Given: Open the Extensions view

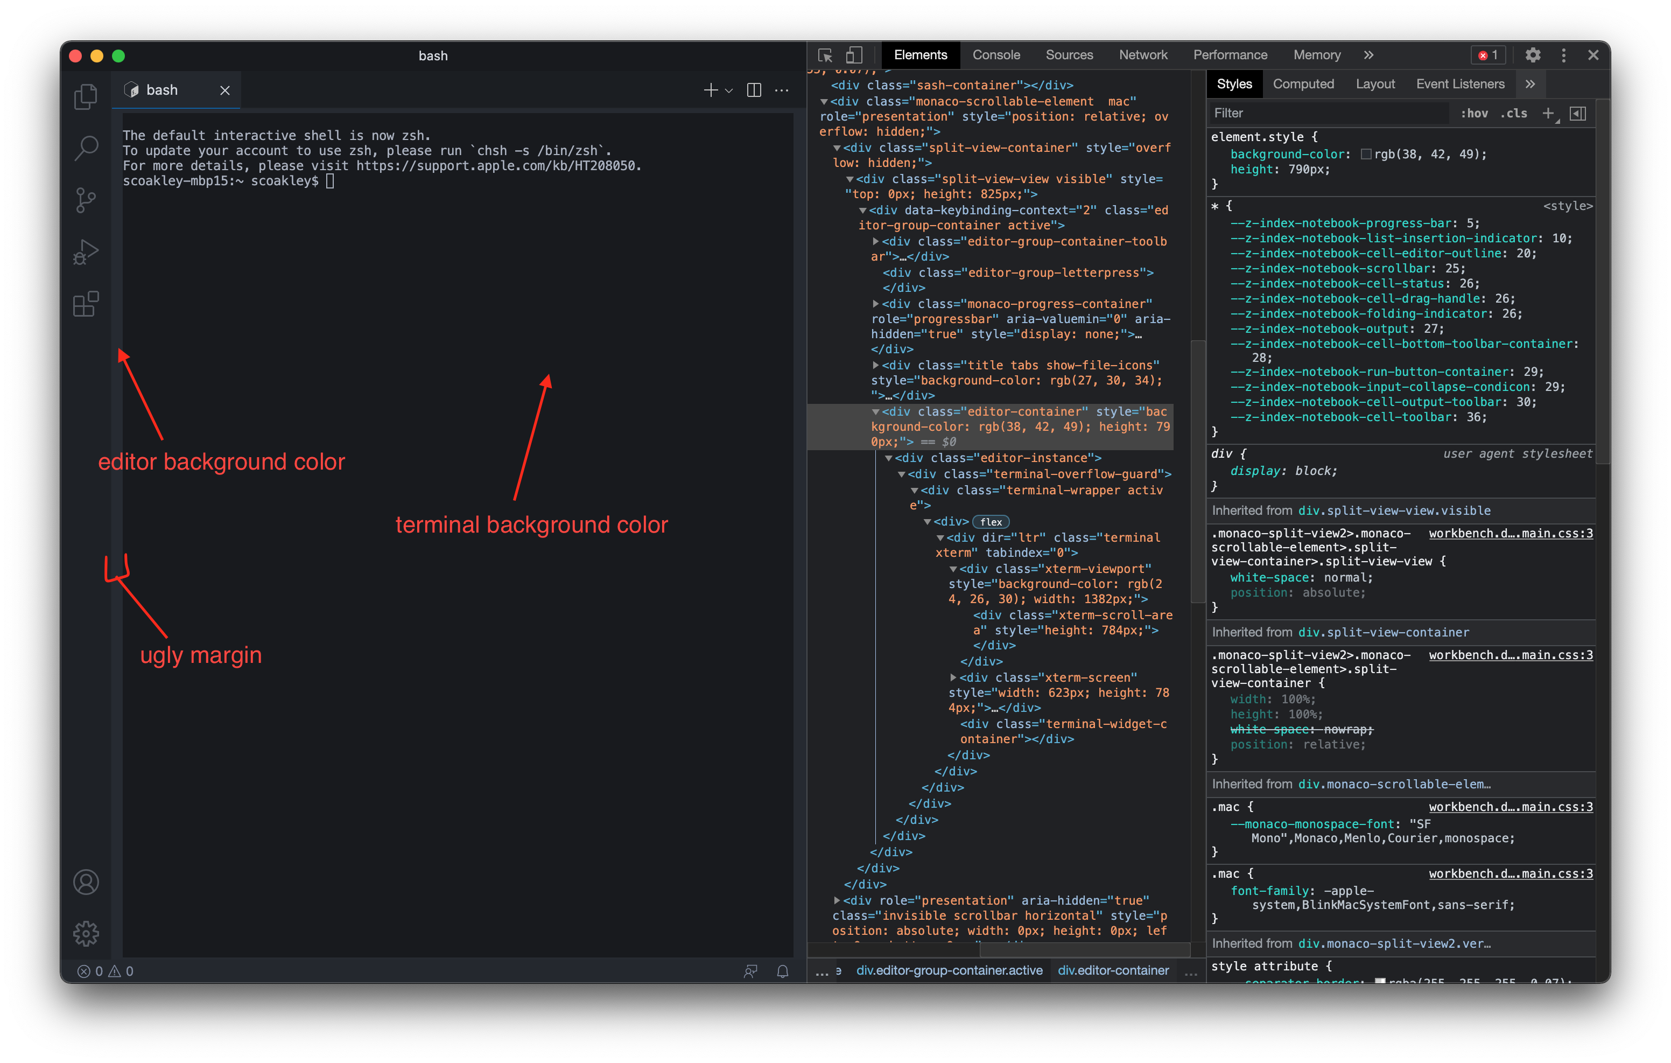Looking at the screenshot, I should pyautogui.click(x=86, y=303).
